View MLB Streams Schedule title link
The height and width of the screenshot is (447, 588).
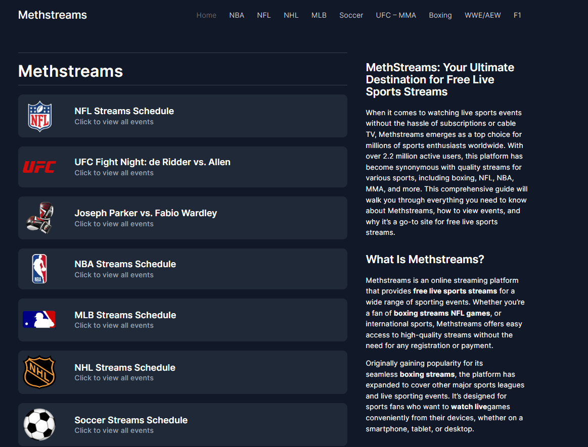tap(125, 315)
